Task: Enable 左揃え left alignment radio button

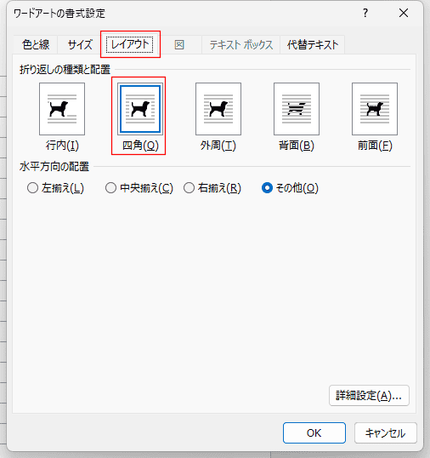Action: coord(32,188)
